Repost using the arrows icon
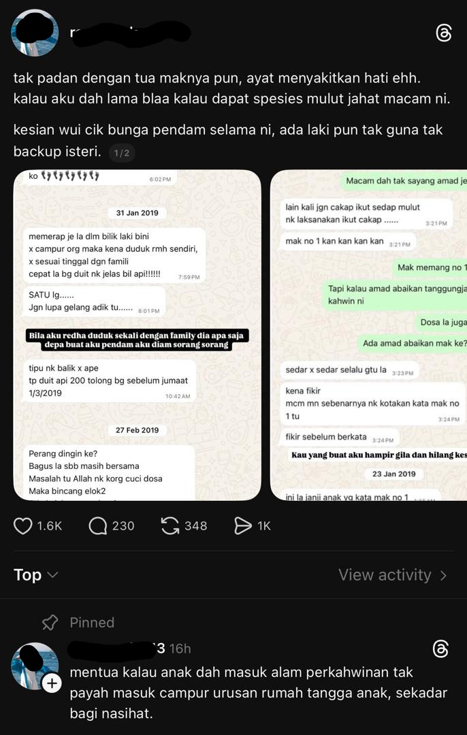This screenshot has width=467, height=735. click(170, 526)
